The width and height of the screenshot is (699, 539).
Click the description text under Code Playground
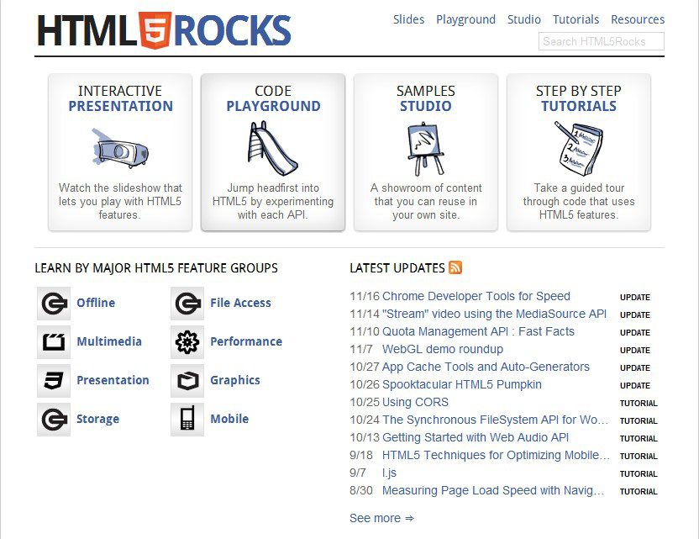273,201
